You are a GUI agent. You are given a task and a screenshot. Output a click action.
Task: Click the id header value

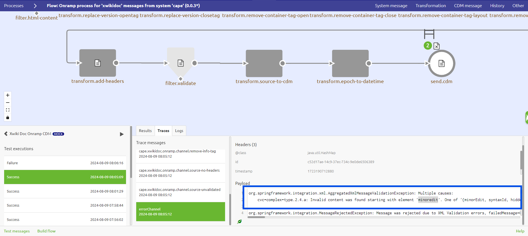pos(341,162)
